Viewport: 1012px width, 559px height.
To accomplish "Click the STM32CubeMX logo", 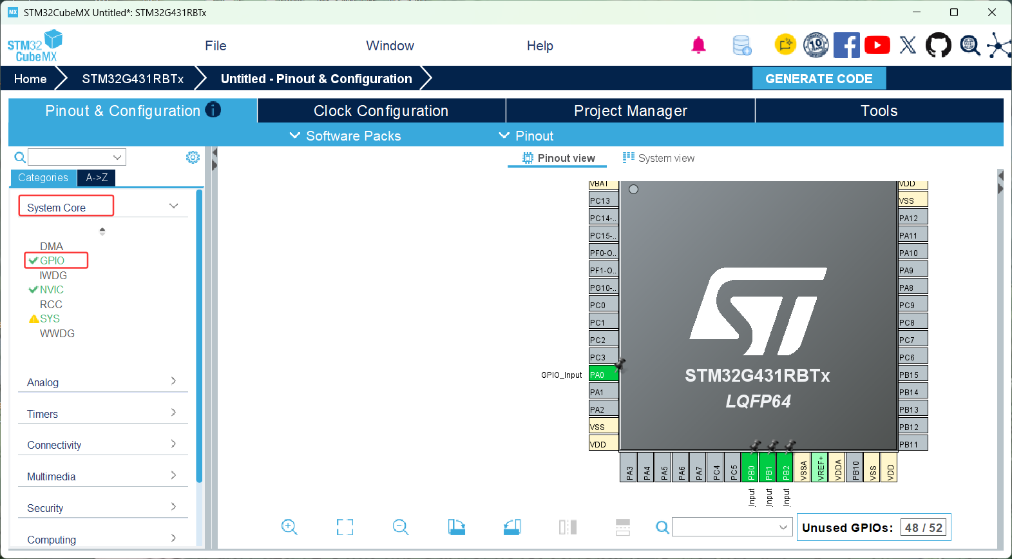I will (x=35, y=46).
